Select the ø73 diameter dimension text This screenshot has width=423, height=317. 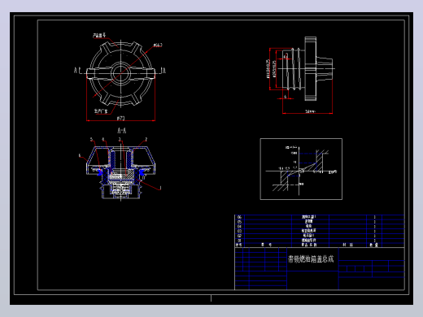click(x=120, y=118)
